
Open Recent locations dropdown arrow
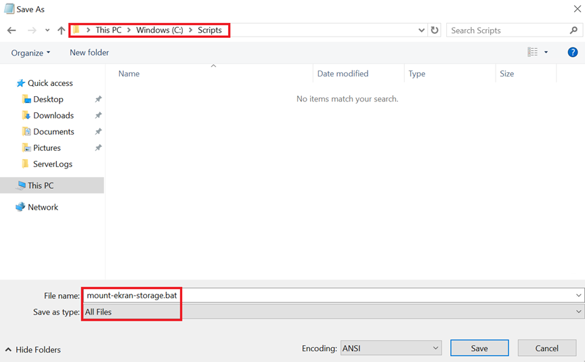(x=47, y=30)
